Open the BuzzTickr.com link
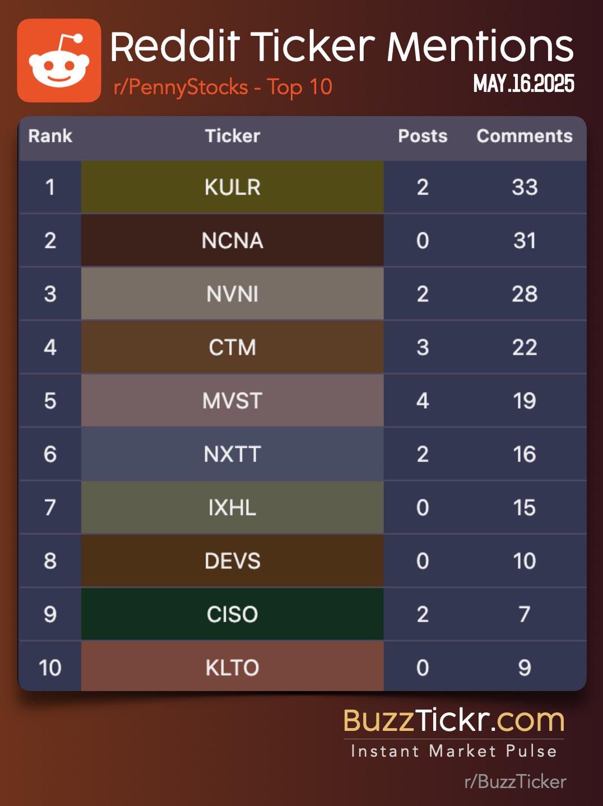Viewport: 603px width, 806px height. (454, 720)
